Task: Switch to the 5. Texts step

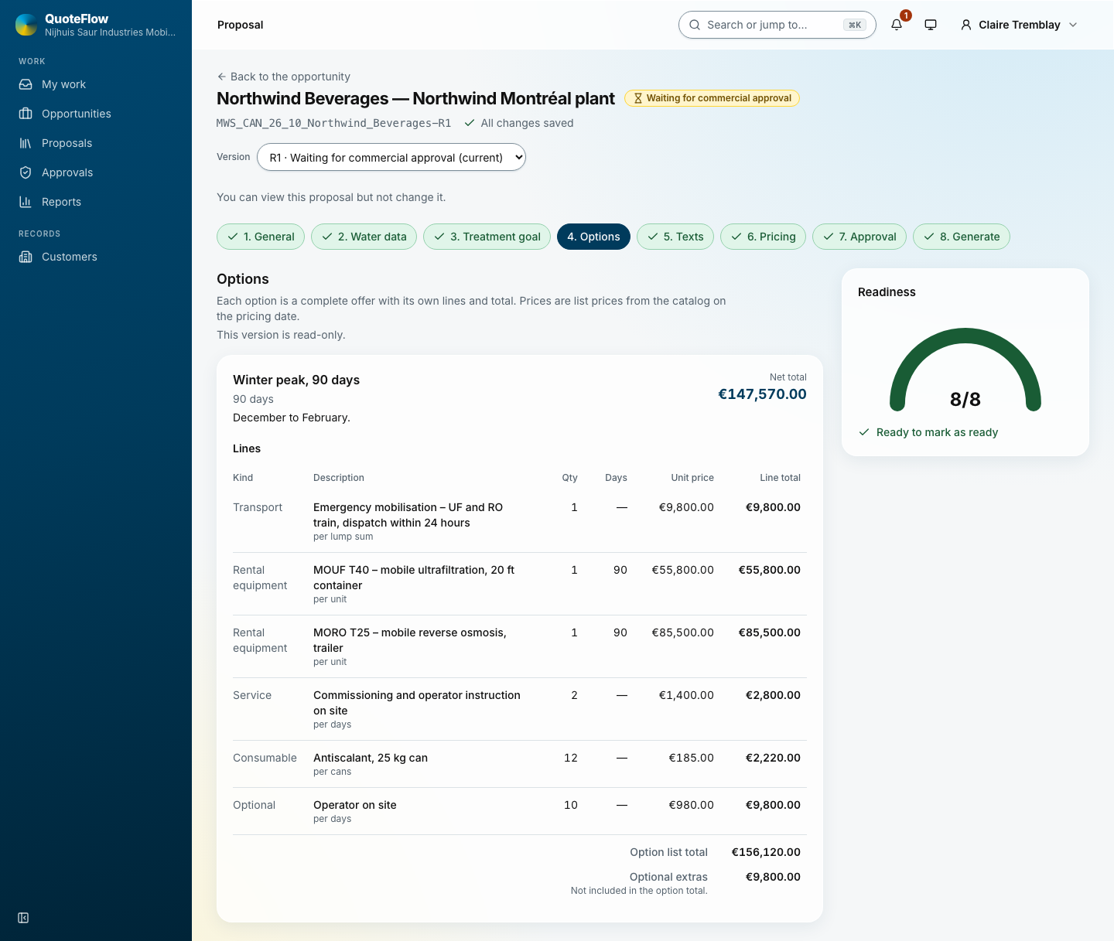Action: tap(675, 237)
